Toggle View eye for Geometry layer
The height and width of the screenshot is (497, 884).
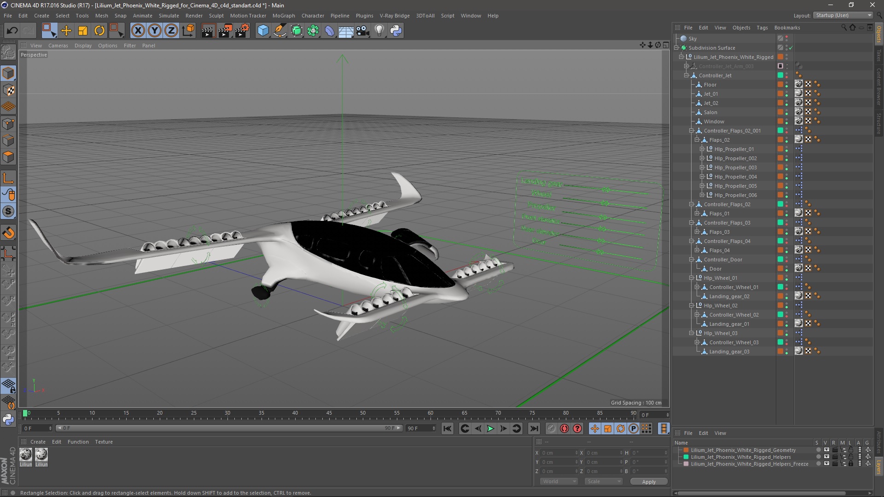tap(827, 450)
